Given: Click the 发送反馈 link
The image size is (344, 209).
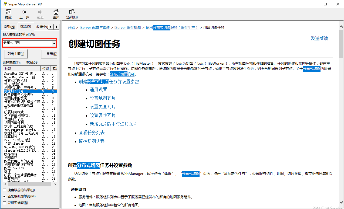Looking at the screenshot, I should [319, 39].
